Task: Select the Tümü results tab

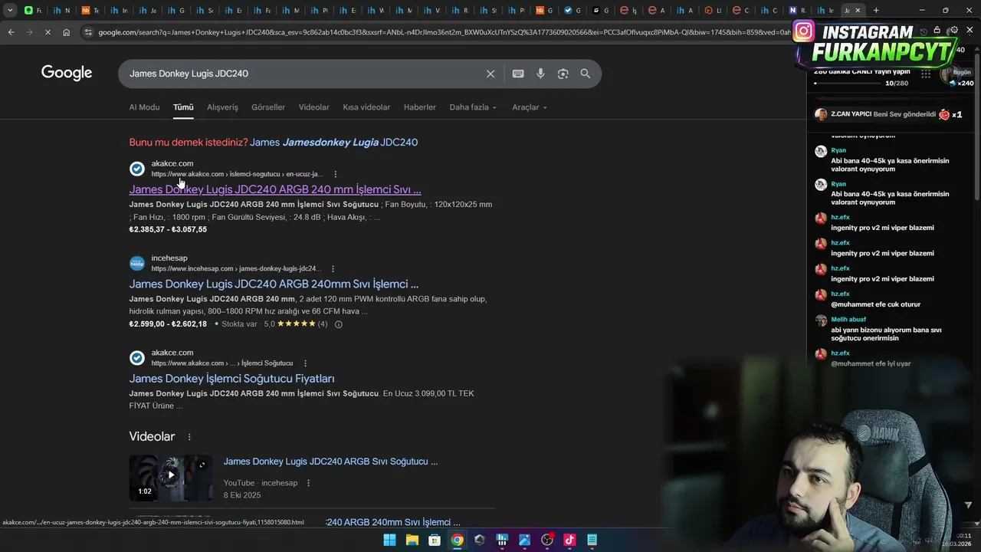Action: 183,107
